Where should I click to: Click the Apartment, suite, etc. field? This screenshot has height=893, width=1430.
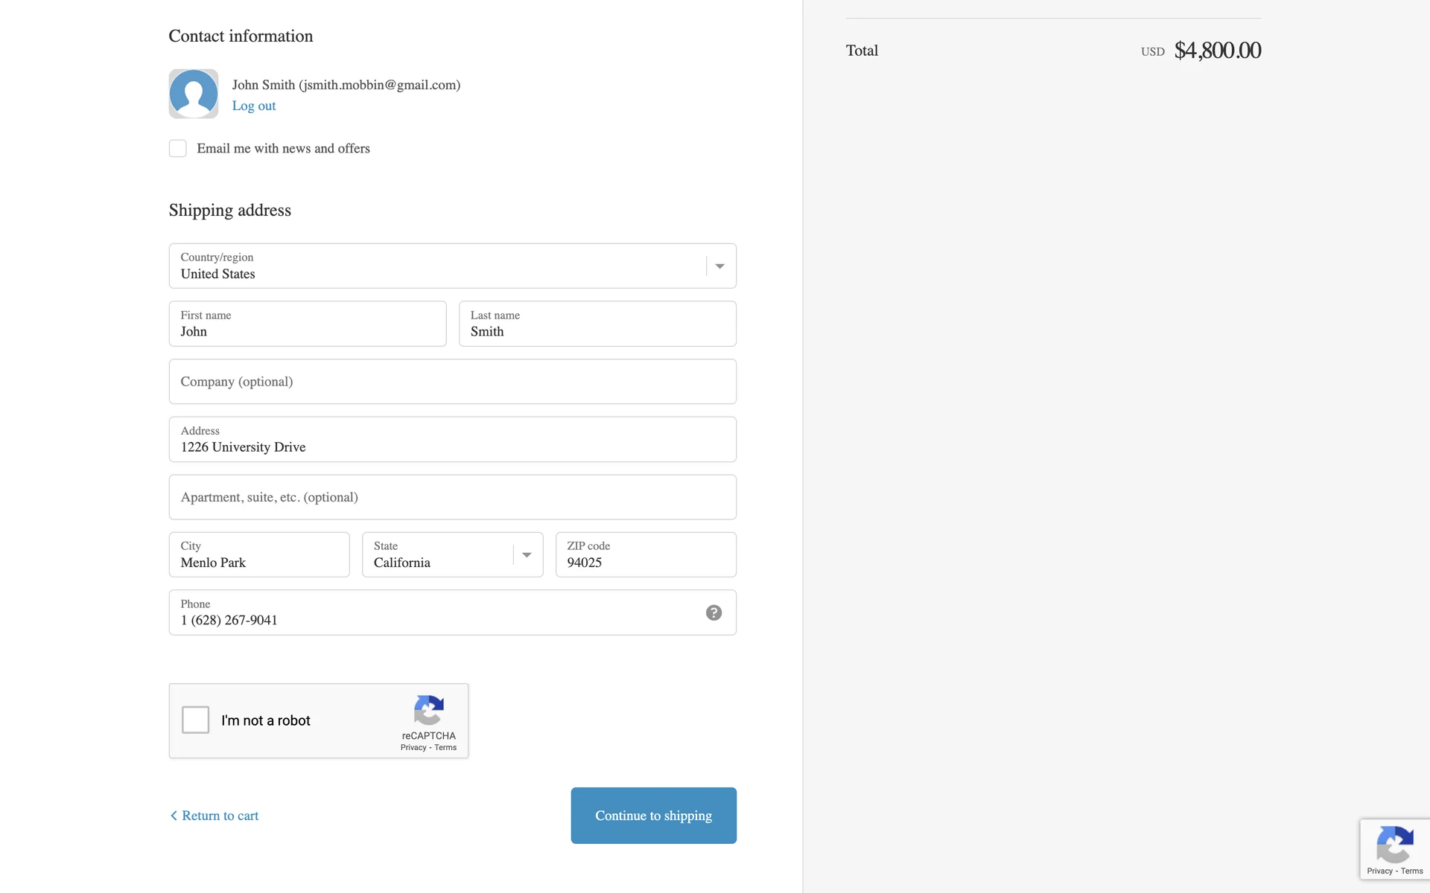coord(452,497)
